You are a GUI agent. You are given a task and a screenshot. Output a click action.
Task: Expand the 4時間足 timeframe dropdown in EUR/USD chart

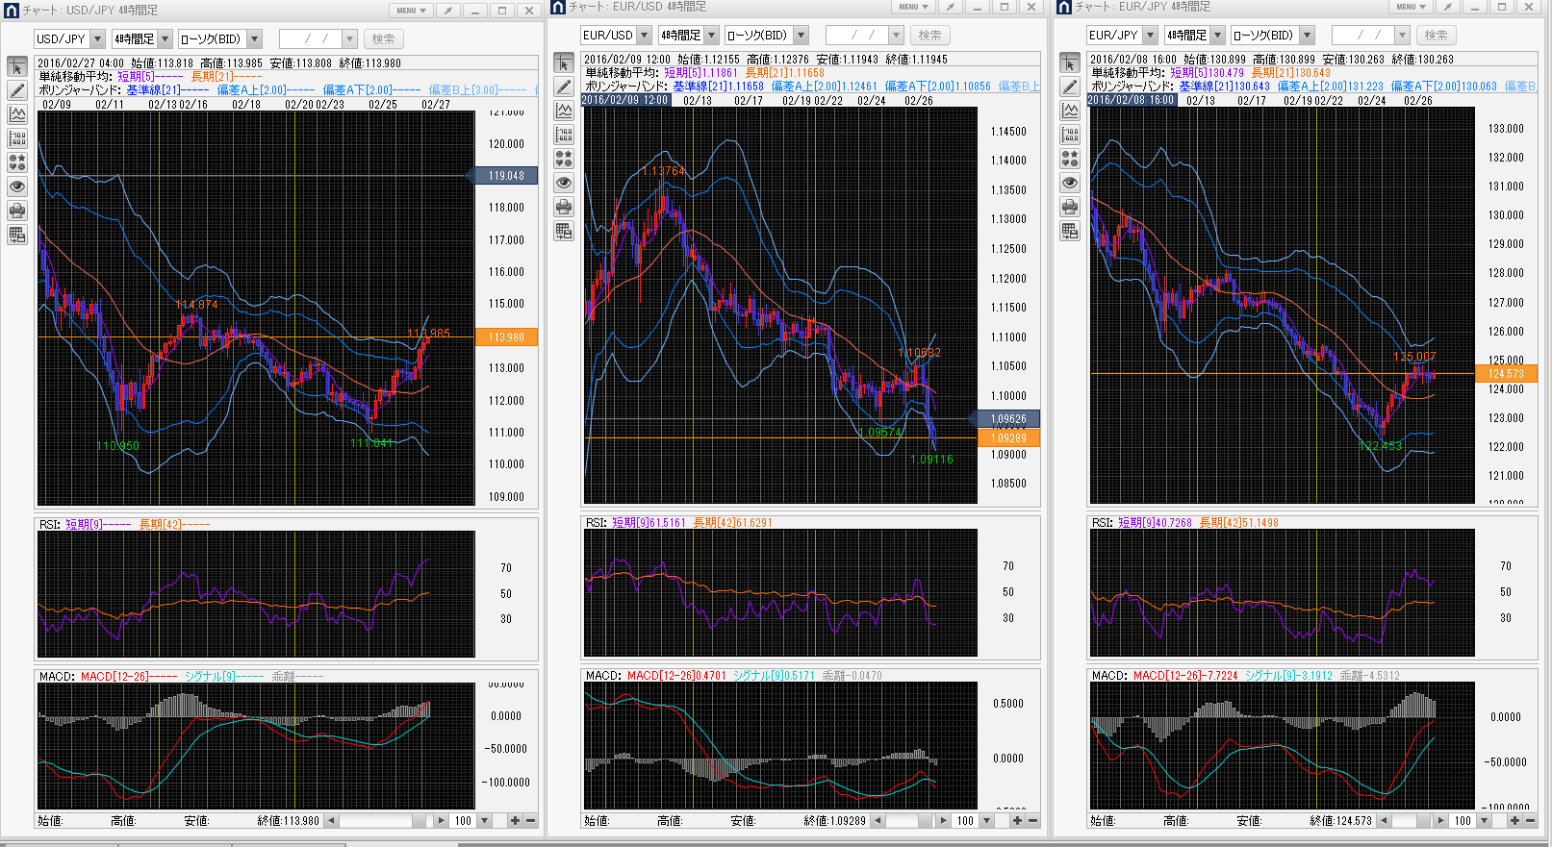coord(712,36)
